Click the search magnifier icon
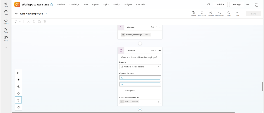Image resolution: width=264 pixels, height=113 pixels. coord(209,4)
